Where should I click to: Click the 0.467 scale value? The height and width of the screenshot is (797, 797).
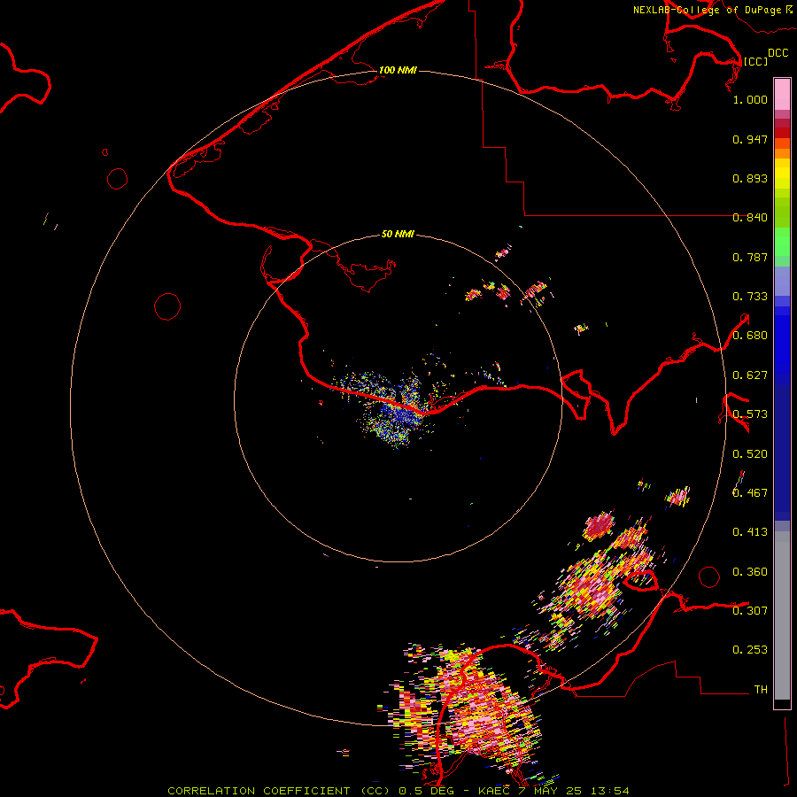coord(750,493)
